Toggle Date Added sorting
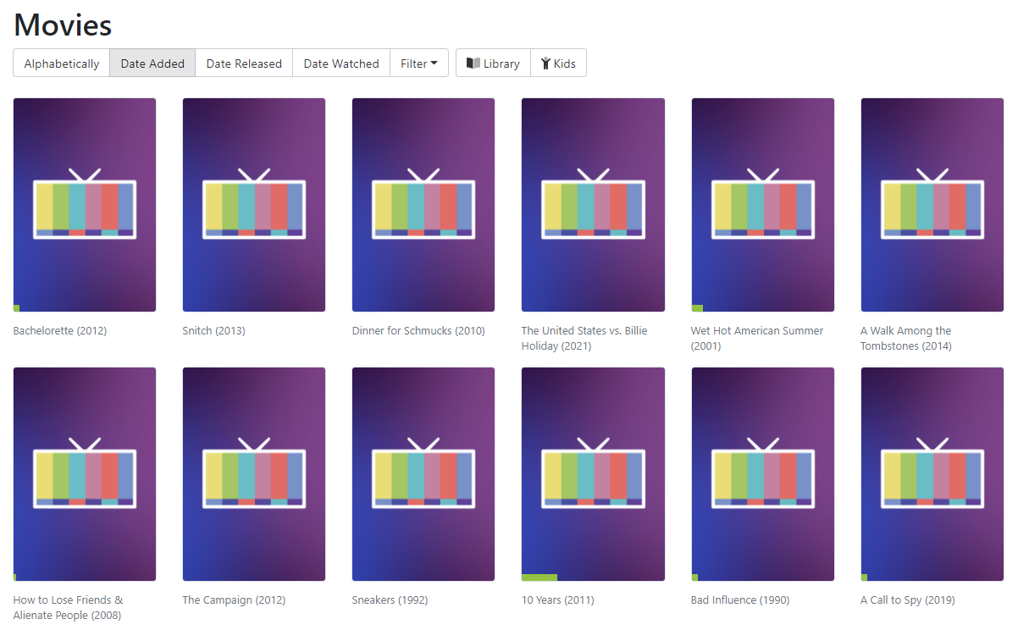 [x=152, y=64]
